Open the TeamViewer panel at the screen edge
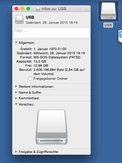122x163 pixels. [120, 36]
